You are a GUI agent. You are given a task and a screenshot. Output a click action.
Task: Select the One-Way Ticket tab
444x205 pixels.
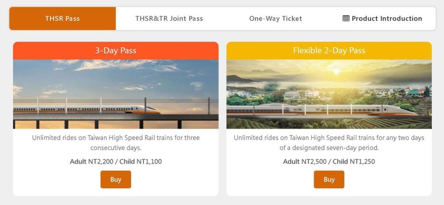pyautogui.click(x=275, y=19)
